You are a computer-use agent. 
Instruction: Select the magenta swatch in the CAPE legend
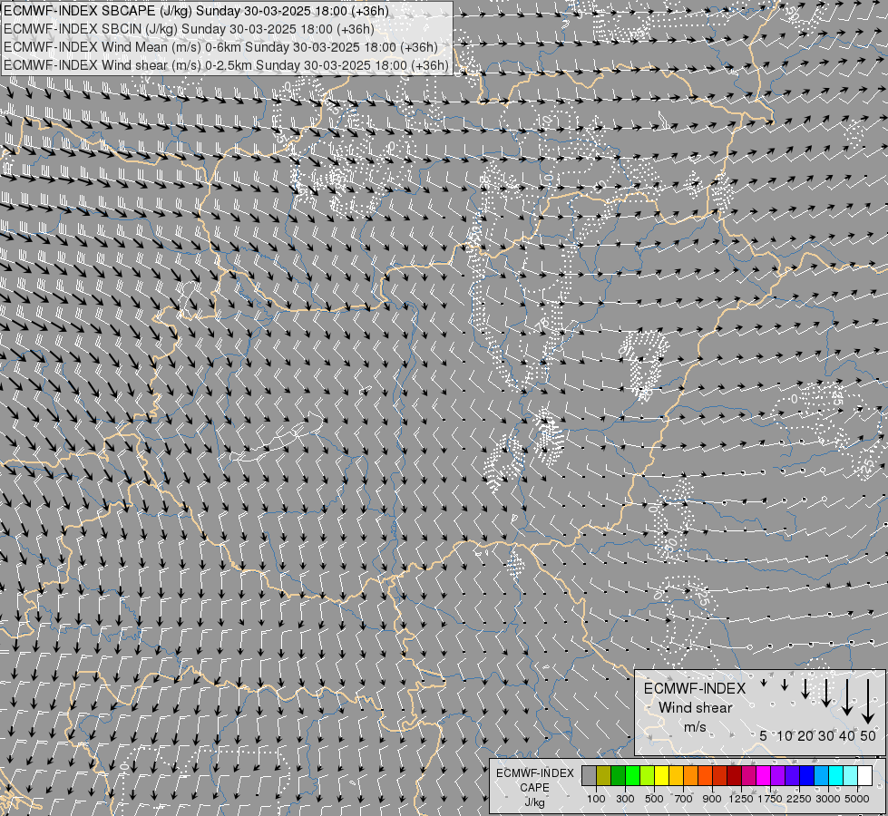[764, 776]
